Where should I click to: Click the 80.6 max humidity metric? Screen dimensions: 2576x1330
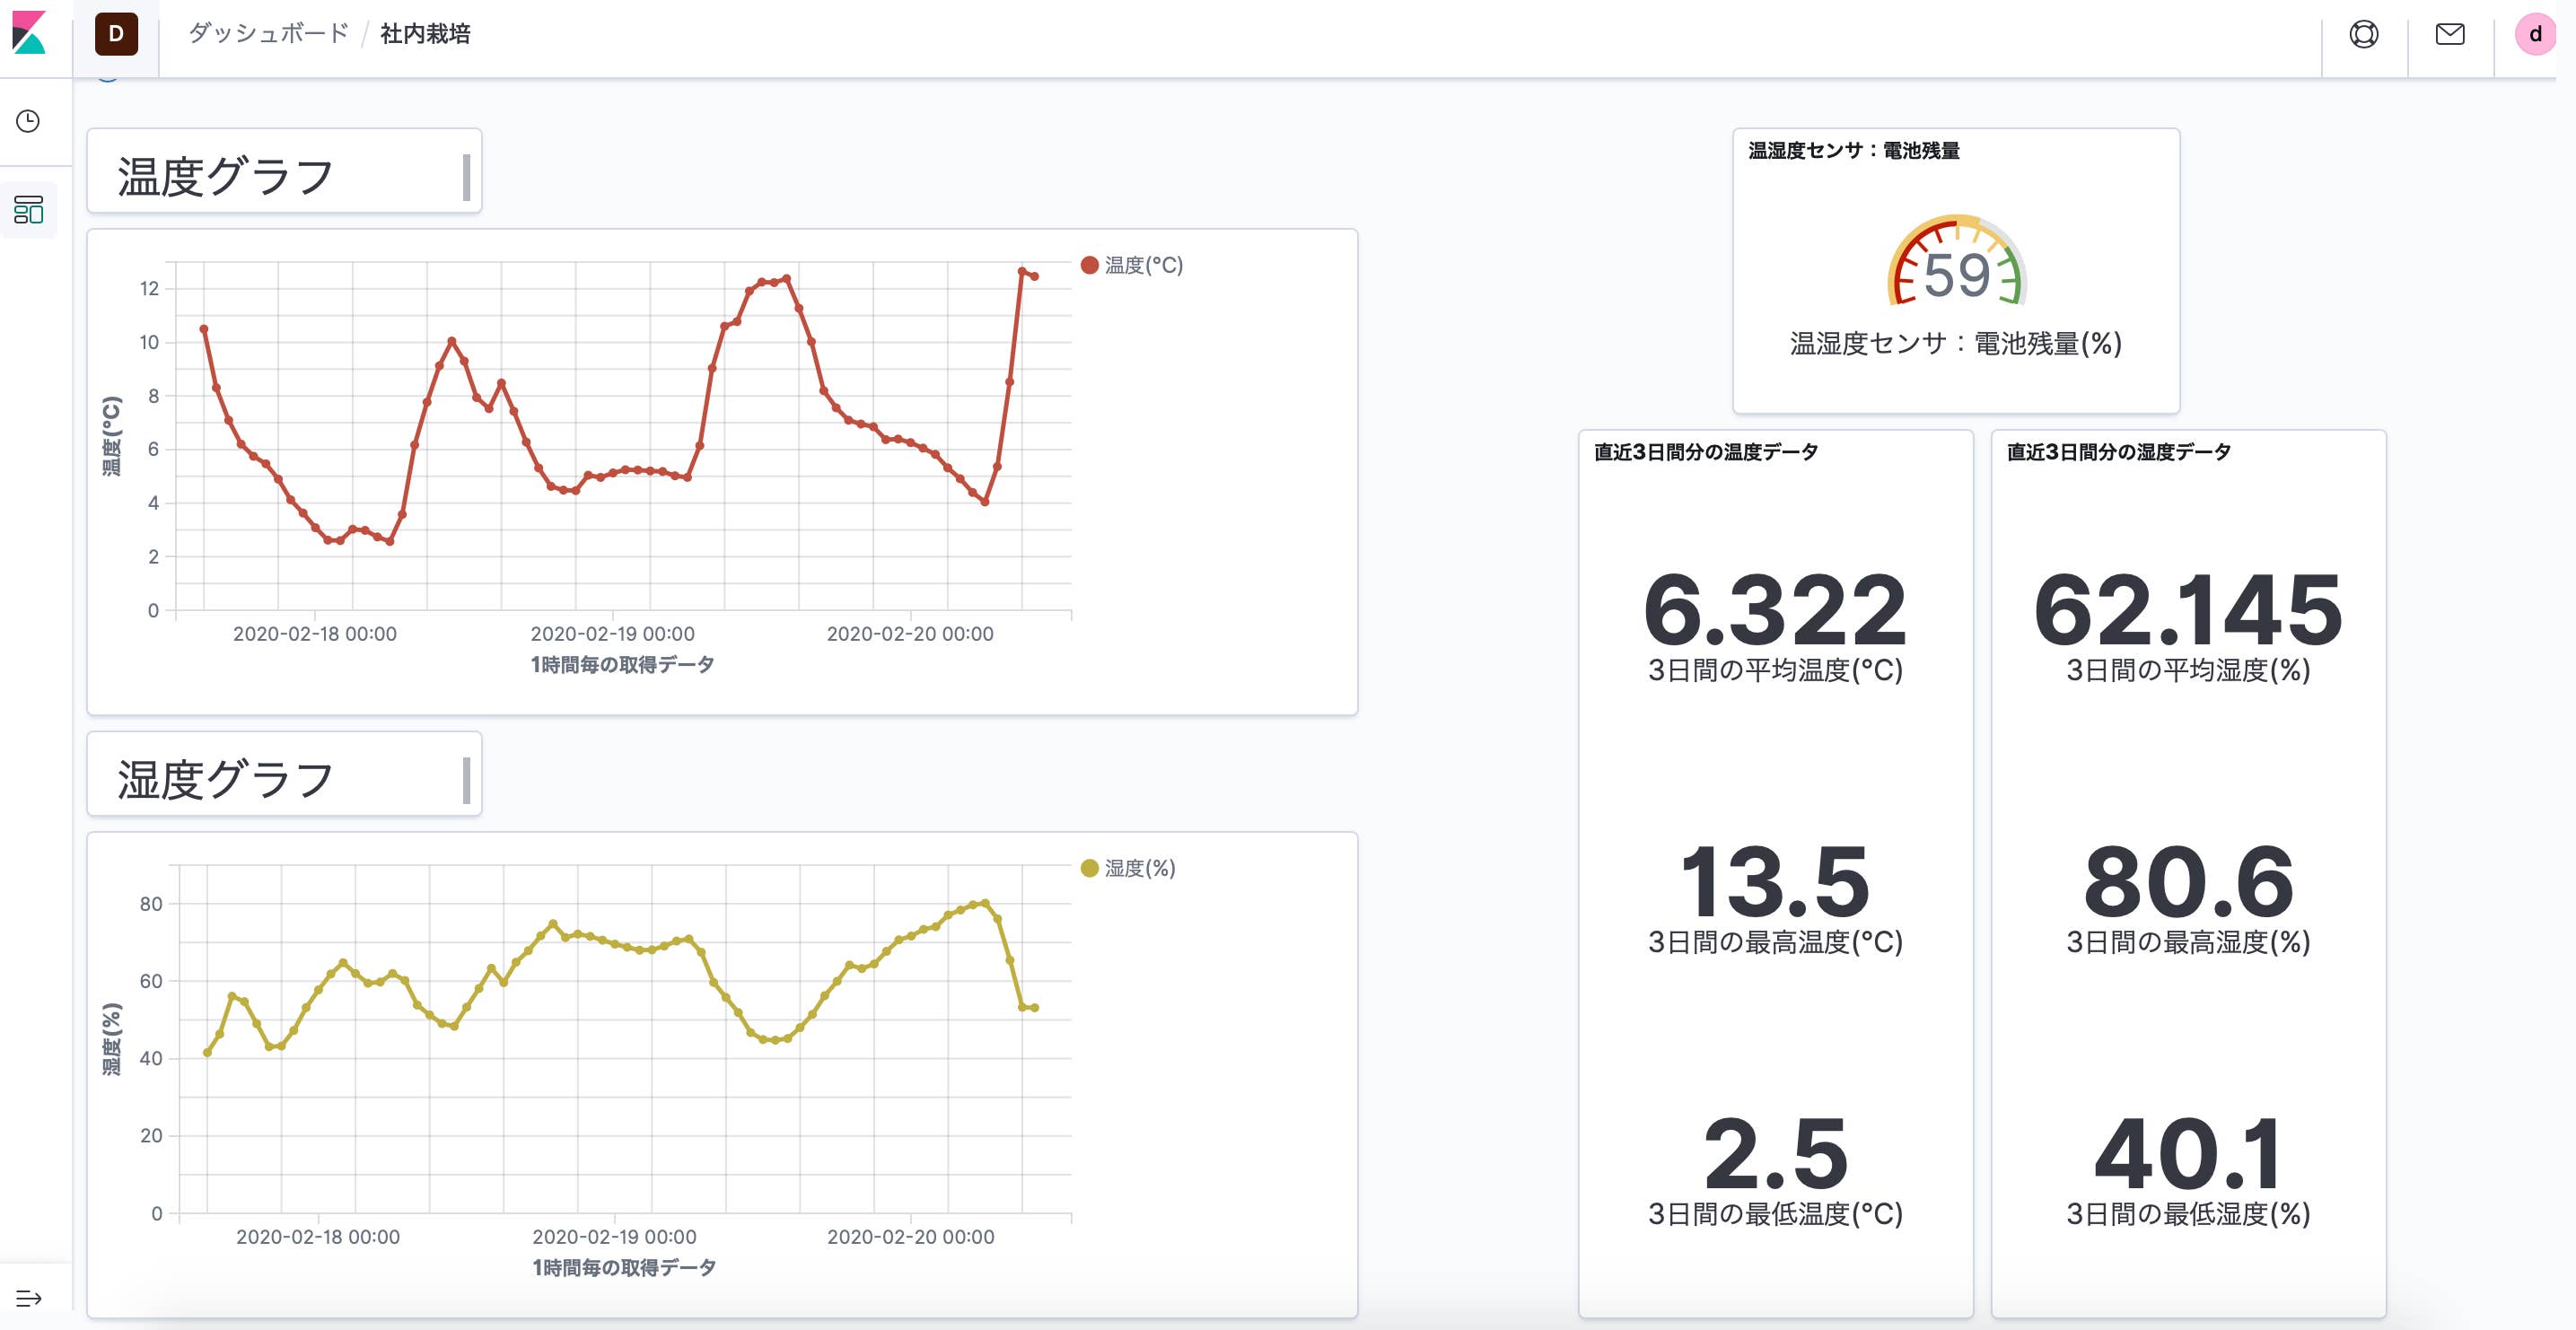pos(2188,882)
